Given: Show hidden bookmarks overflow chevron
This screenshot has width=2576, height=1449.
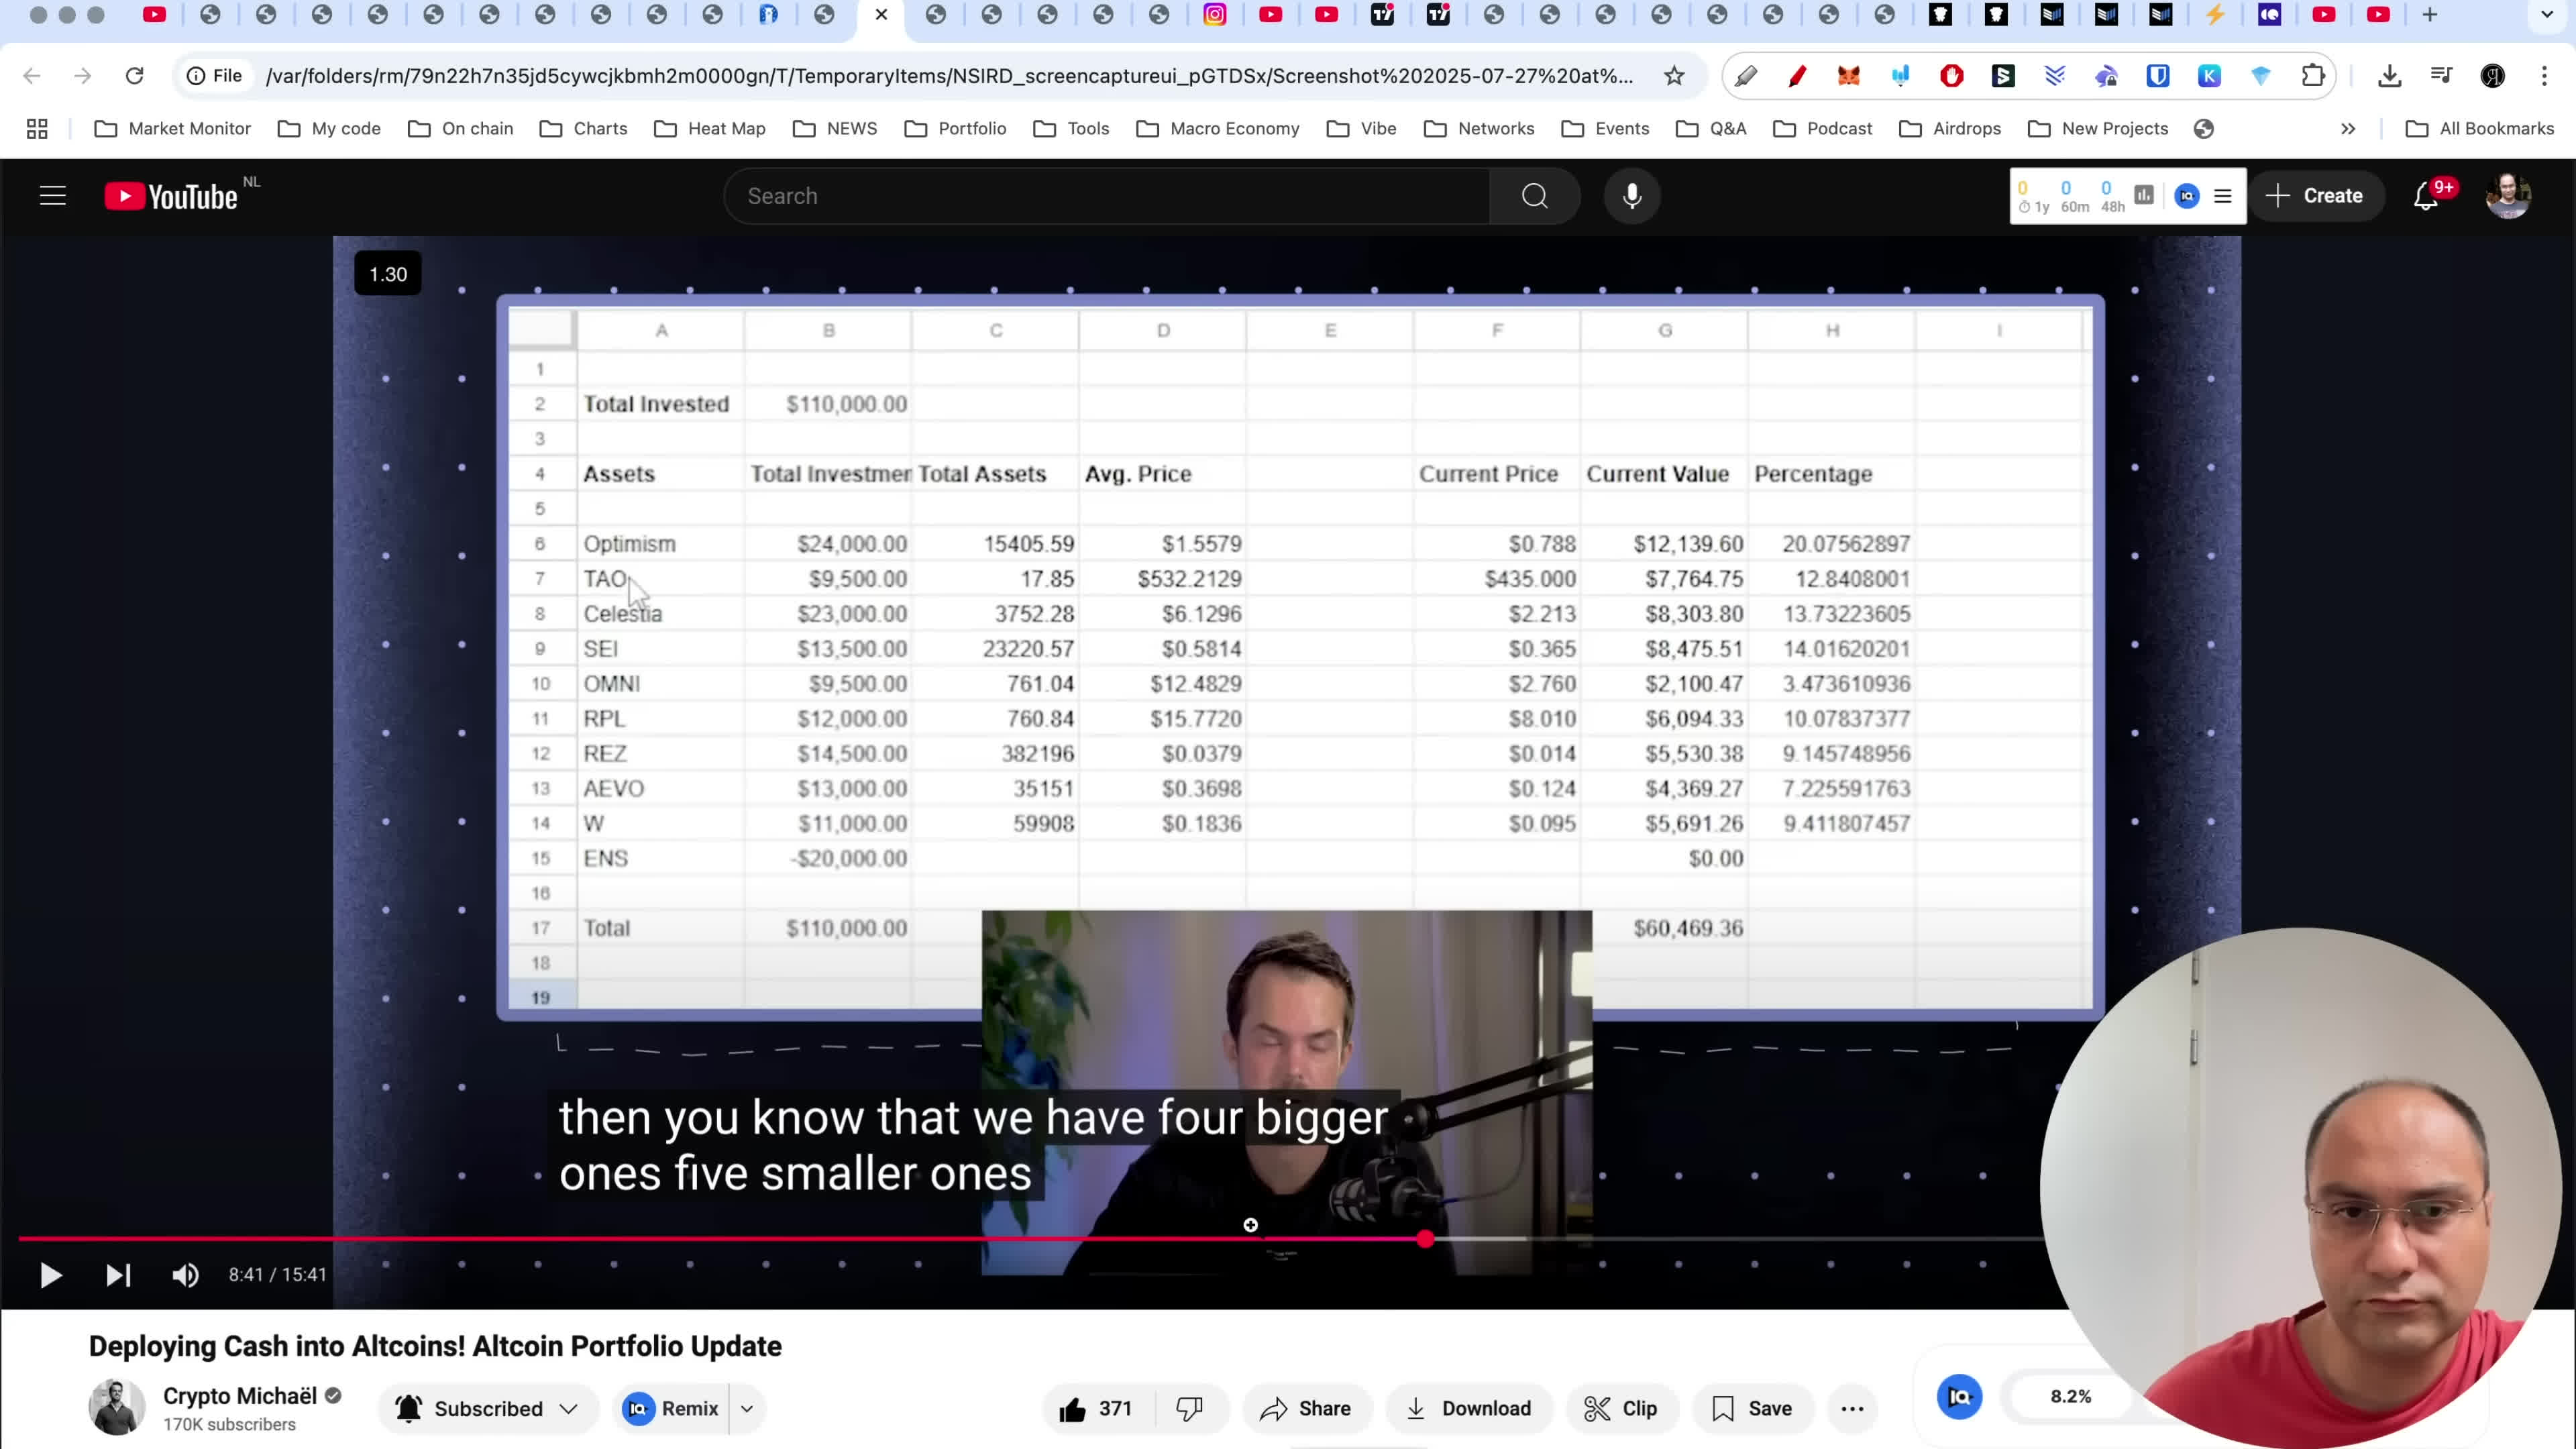Looking at the screenshot, I should [2347, 129].
